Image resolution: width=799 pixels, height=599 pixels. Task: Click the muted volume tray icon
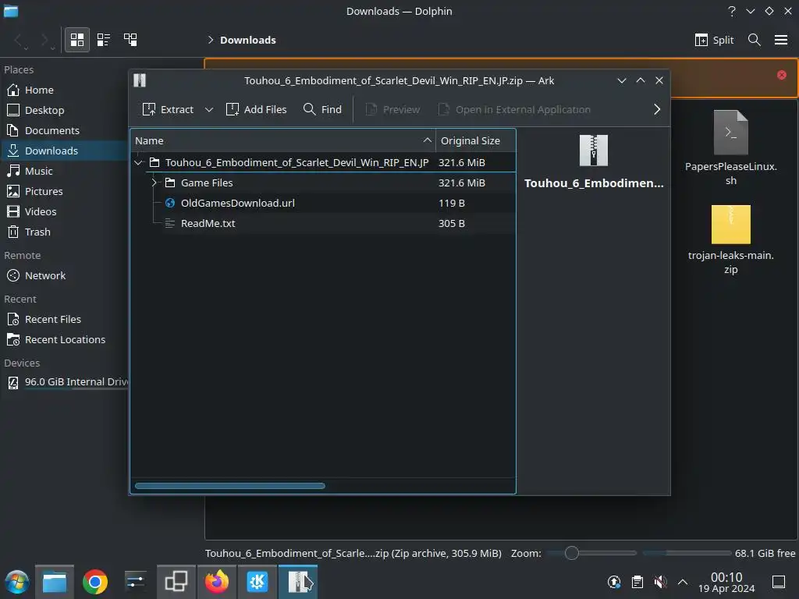pos(660,582)
